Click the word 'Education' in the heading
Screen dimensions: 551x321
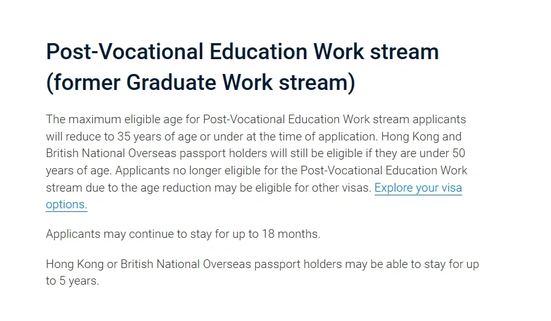[258, 52]
